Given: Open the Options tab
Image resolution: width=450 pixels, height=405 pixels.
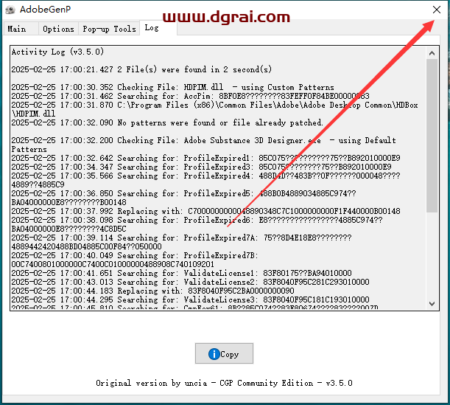Looking at the screenshot, I should [58, 29].
